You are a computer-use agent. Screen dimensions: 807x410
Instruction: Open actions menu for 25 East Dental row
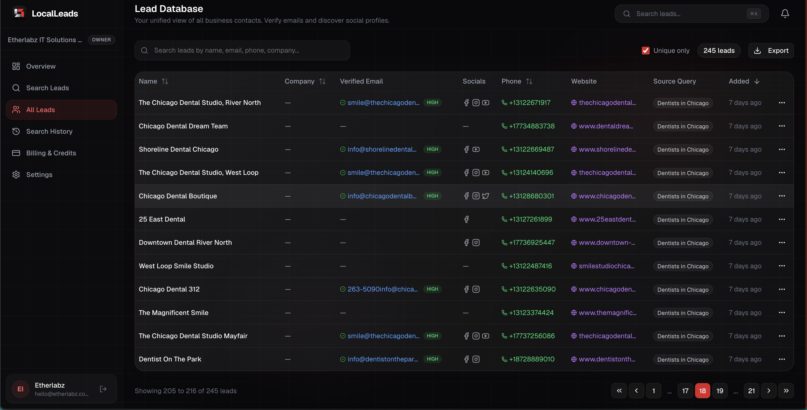(x=782, y=219)
